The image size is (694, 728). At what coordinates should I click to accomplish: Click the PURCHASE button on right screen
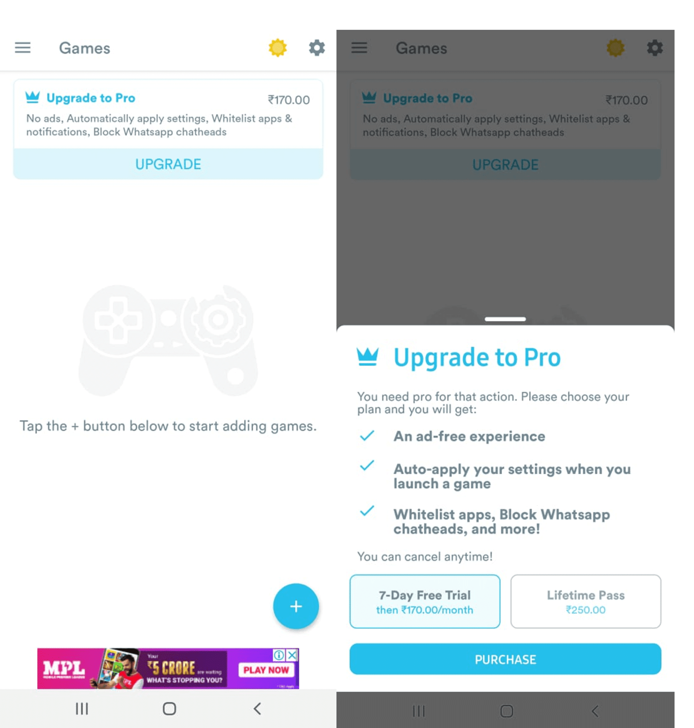(506, 659)
